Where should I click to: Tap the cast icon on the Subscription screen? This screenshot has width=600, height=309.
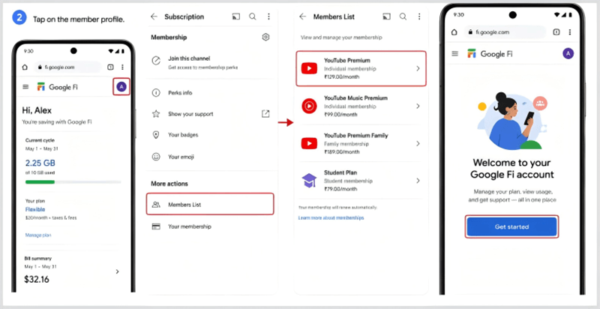[236, 16]
